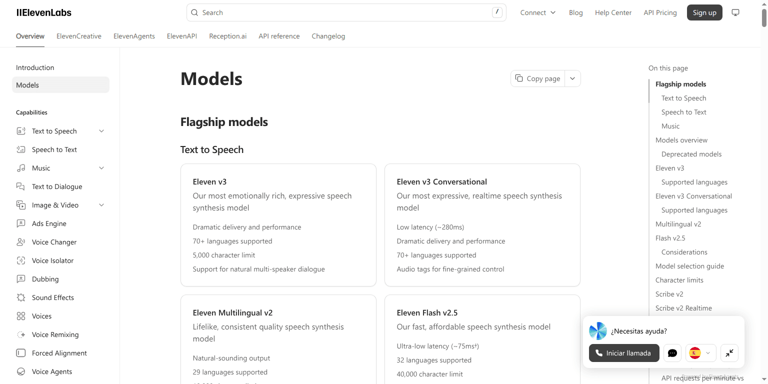Open the Help Center link
Viewport: 768px width, 384px height.
click(x=613, y=12)
